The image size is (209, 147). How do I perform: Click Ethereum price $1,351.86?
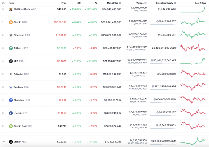point(61,35)
